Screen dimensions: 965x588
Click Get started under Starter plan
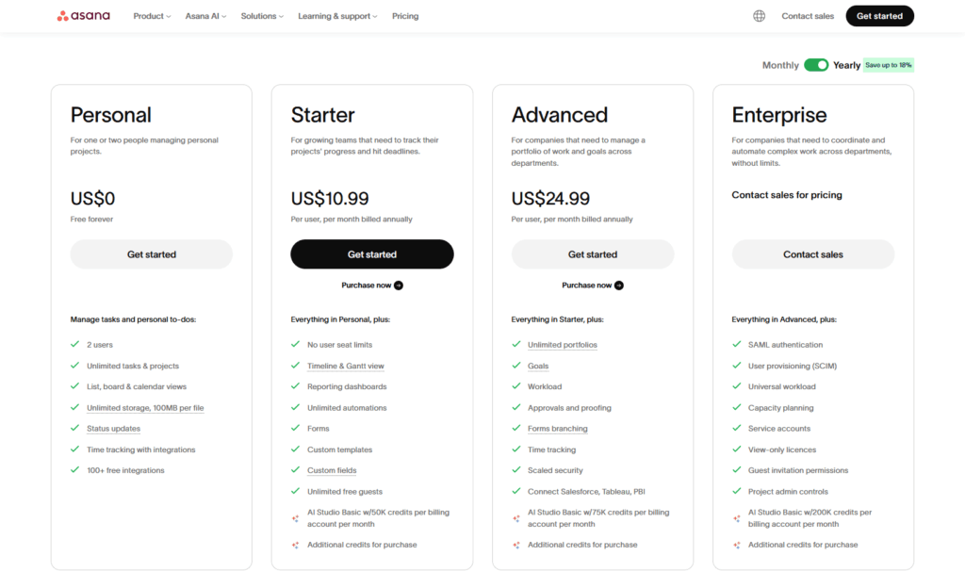[x=371, y=254]
